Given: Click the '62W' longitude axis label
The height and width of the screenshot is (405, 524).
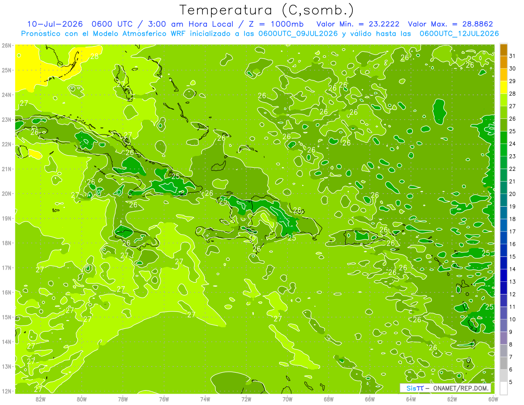Looking at the screenshot, I should (x=452, y=399).
